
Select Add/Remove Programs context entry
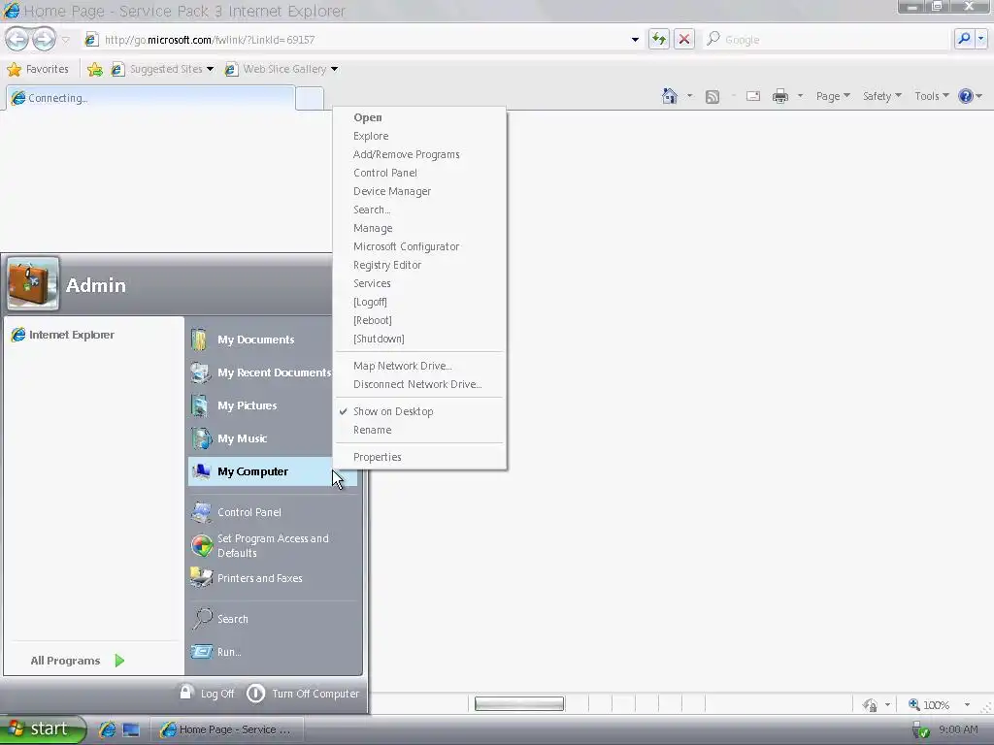[419, 154]
